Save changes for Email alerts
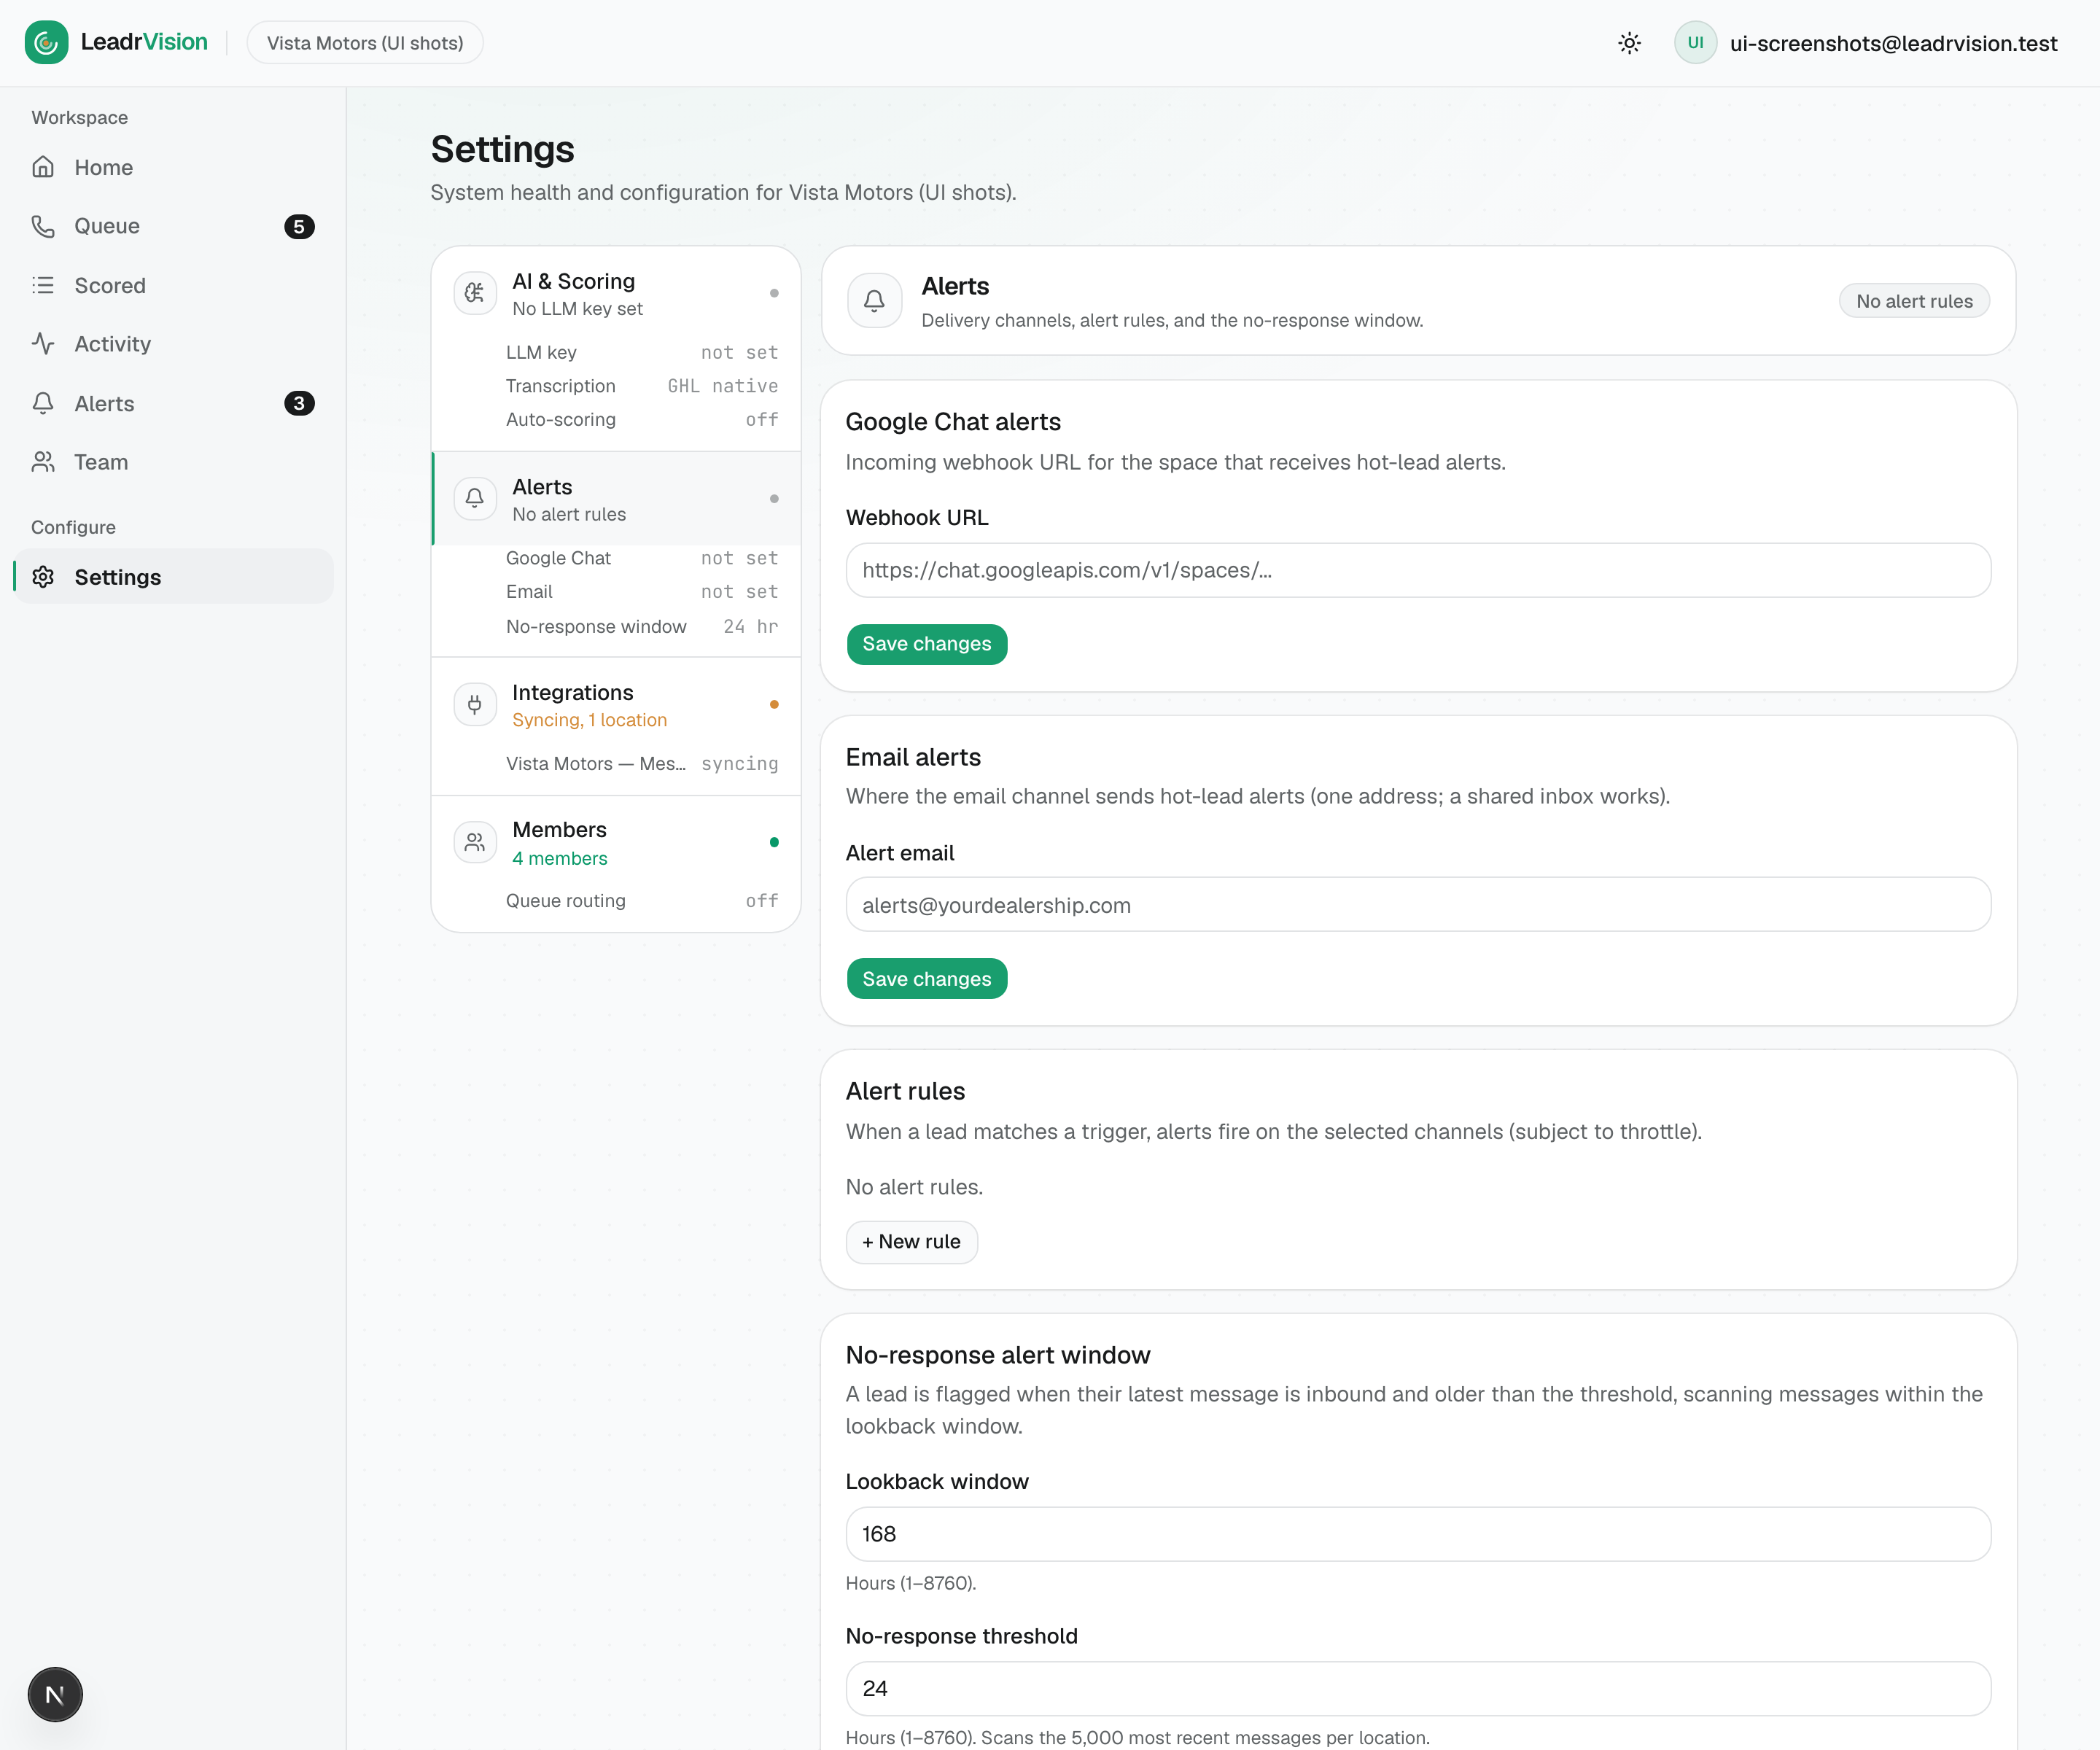Image resolution: width=2100 pixels, height=1750 pixels. pyautogui.click(x=926, y=979)
